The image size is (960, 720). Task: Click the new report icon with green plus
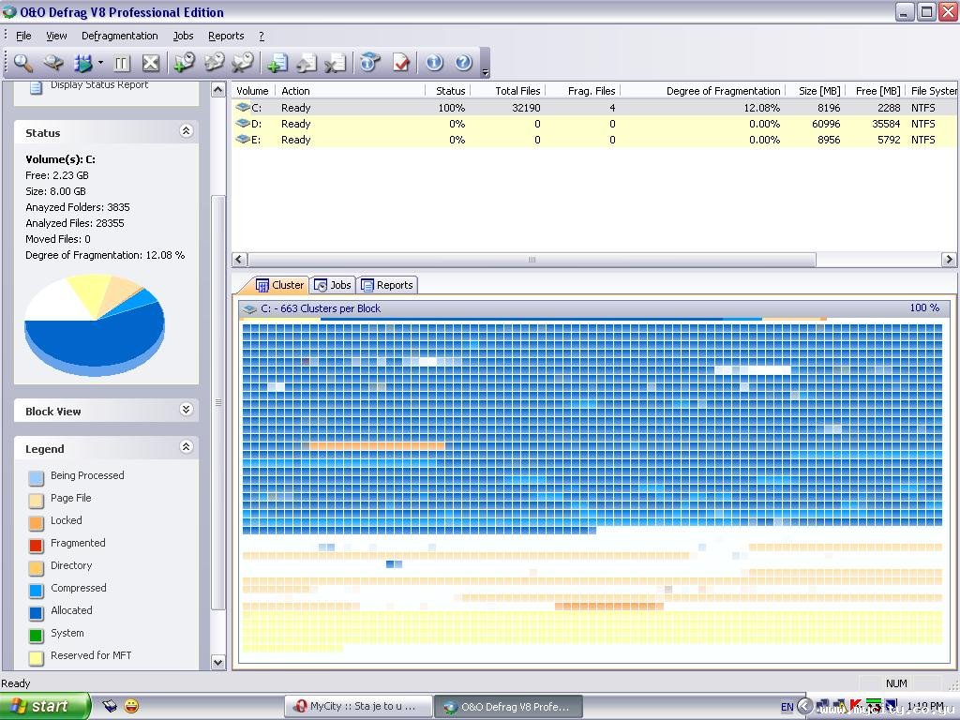click(277, 63)
